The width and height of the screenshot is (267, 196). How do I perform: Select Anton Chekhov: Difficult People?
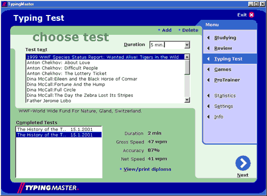105,68
